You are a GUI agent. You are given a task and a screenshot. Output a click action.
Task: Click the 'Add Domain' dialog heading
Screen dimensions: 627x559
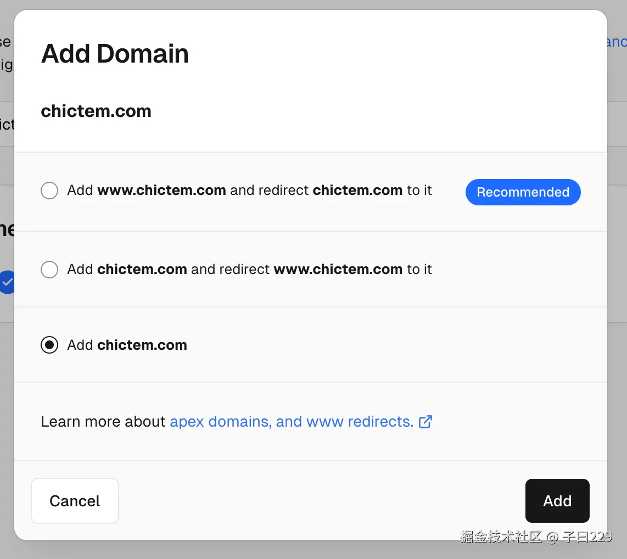(x=115, y=54)
